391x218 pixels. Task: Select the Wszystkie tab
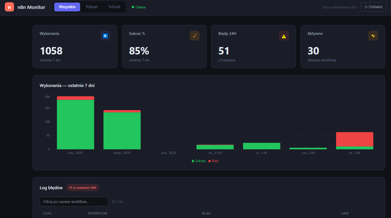click(x=67, y=7)
